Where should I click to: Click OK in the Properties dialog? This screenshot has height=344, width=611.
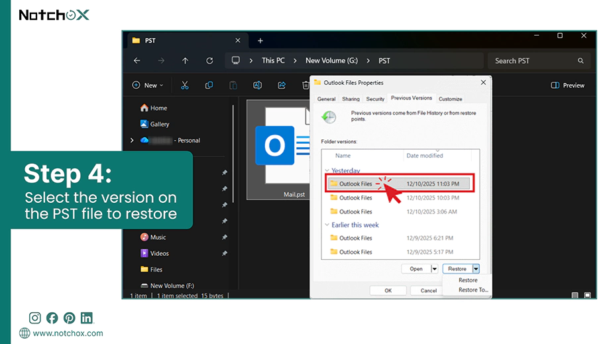[388, 290]
